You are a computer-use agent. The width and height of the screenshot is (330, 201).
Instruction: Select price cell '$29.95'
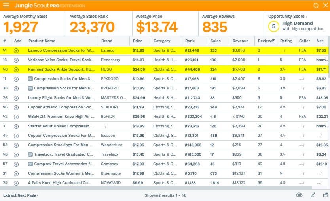[139, 117]
